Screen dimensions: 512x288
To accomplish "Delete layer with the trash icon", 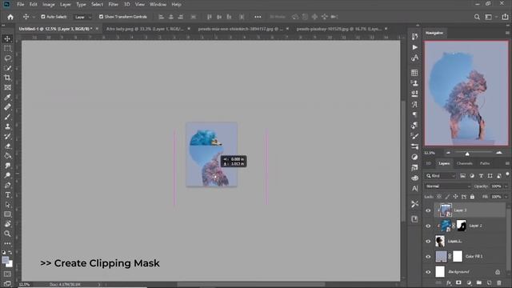I will tap(498, 282).
